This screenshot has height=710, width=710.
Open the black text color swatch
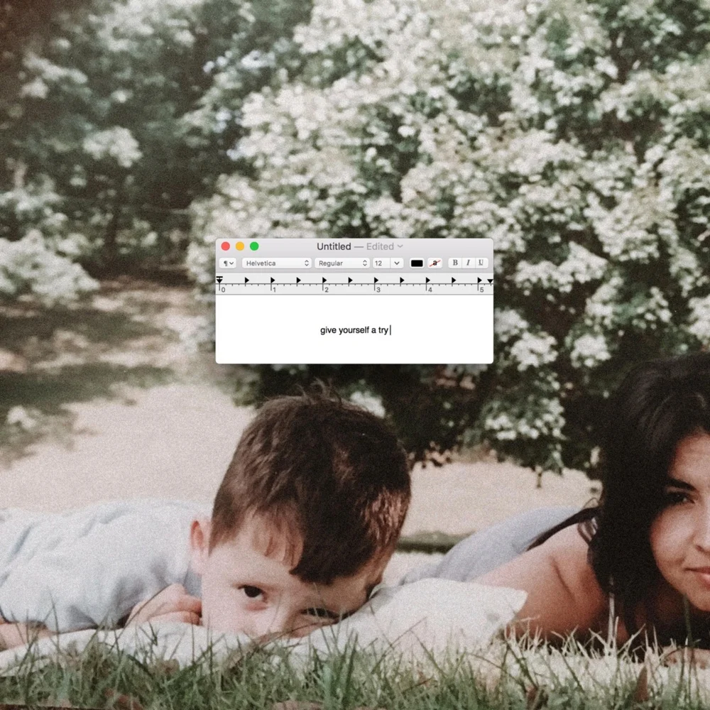(x=417, y=263)
